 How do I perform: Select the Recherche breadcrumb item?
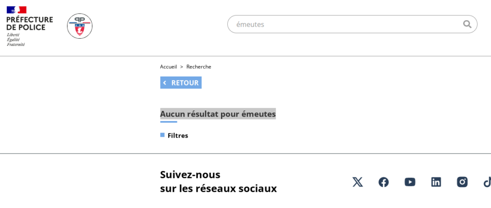click(x=199, y=66)
